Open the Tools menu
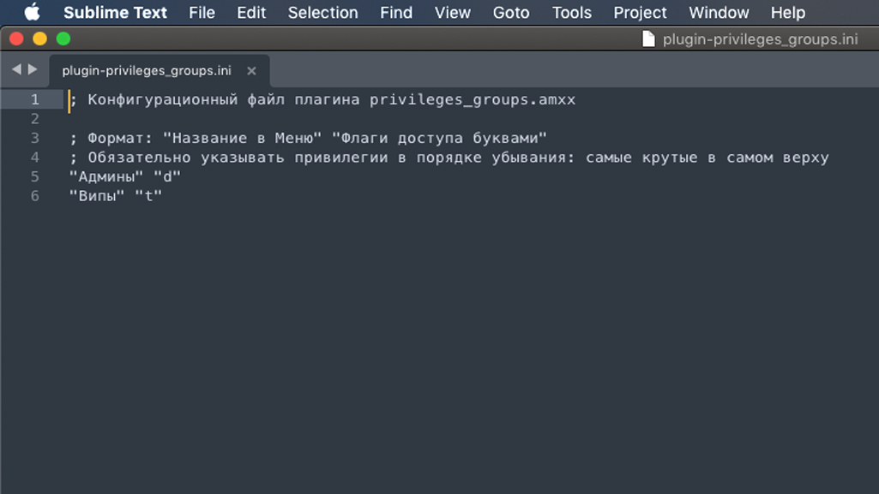The width and height of the screenshot is (879, 494). click(571, 12)
